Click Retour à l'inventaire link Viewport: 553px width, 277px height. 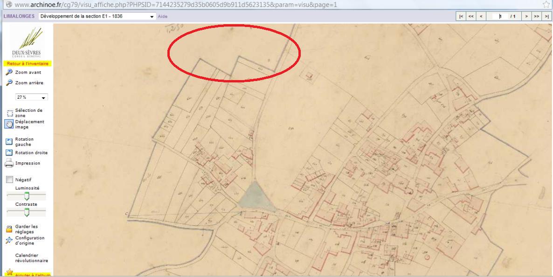[28, 64]
